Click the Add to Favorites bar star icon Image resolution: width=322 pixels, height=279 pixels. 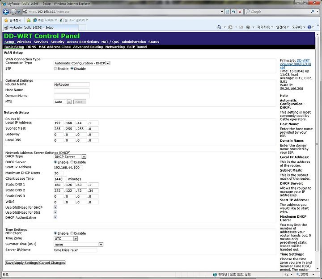click(x=29, y=20)
